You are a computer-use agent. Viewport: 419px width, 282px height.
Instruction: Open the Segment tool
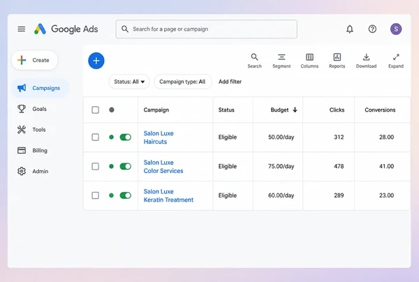tap(281, 61)
